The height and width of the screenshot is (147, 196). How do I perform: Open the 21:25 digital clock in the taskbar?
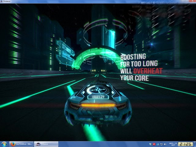click(185, 144)
